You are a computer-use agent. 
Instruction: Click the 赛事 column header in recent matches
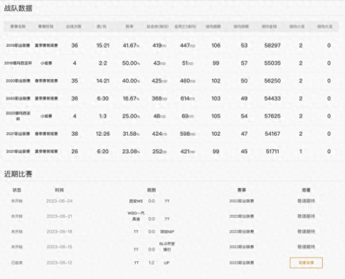point(241,190)
